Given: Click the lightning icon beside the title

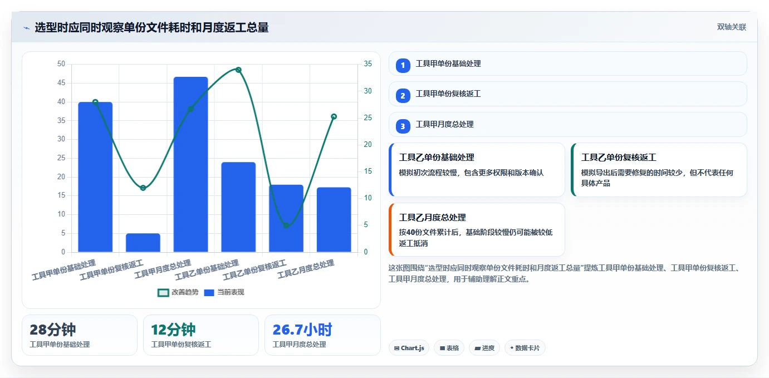Looking at the screenshot, I should tap(26, 28).
